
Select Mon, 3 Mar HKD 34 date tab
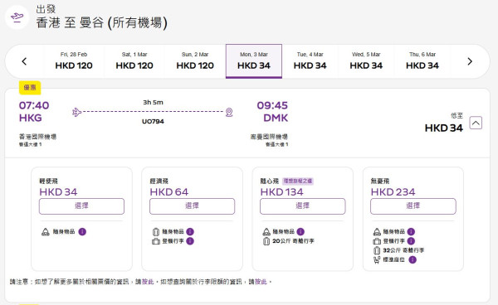click(x=254, y=61)
